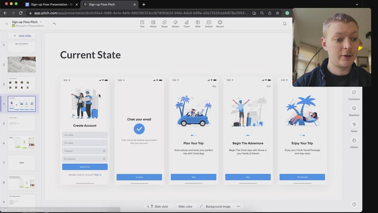Open the Slide style selector
The image size is (378, 213).
tap(157, 207)
